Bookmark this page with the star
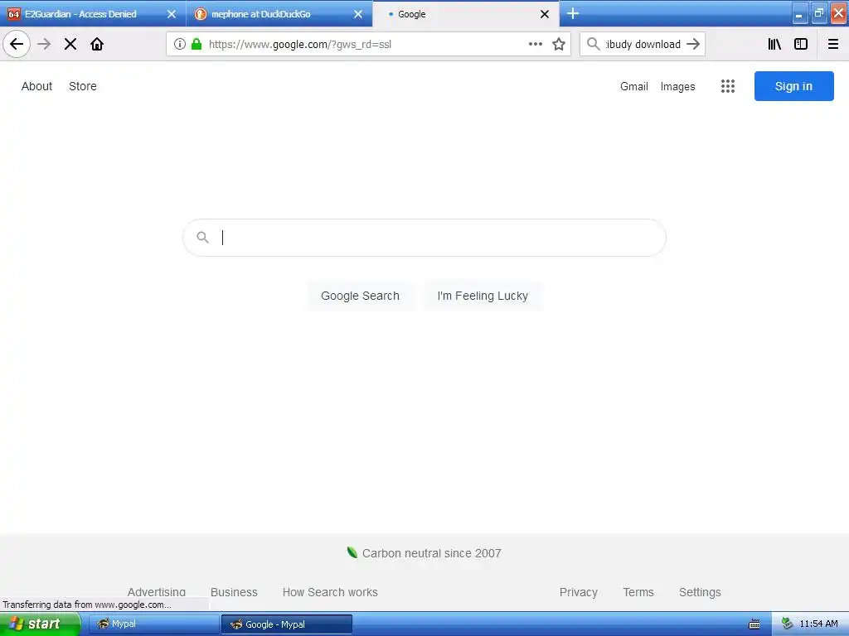Image resolution: width=849 pixels, height=636 pixels. coord(559,44)
